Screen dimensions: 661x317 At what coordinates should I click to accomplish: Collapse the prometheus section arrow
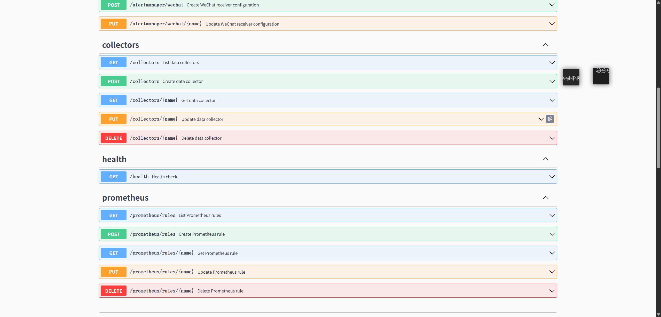pos(546,198)
